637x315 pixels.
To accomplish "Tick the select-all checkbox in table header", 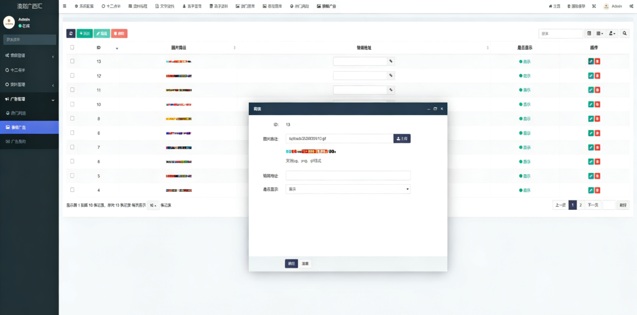I will [72, 47].
